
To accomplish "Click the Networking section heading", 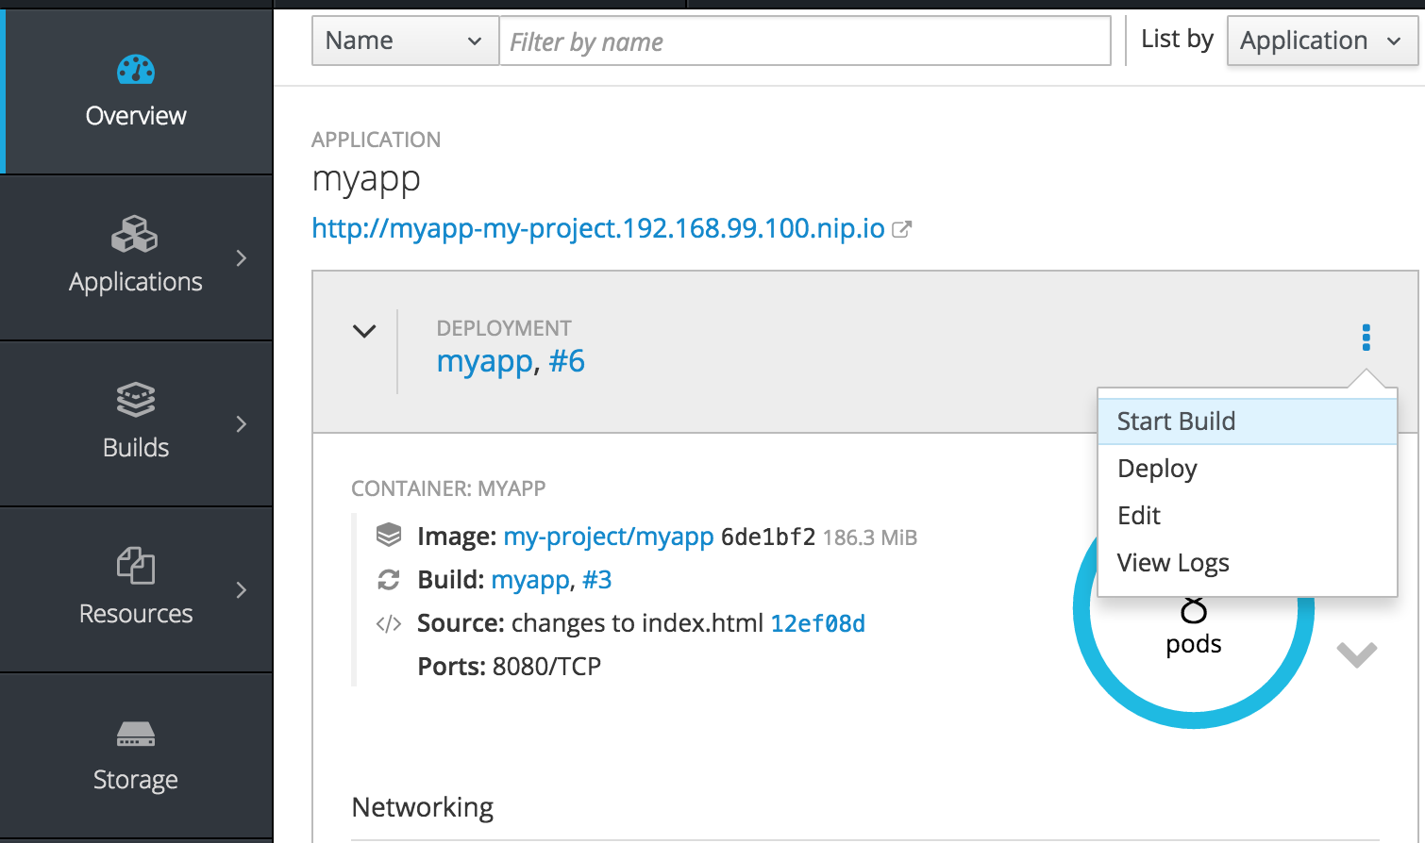I will (423, 807).
